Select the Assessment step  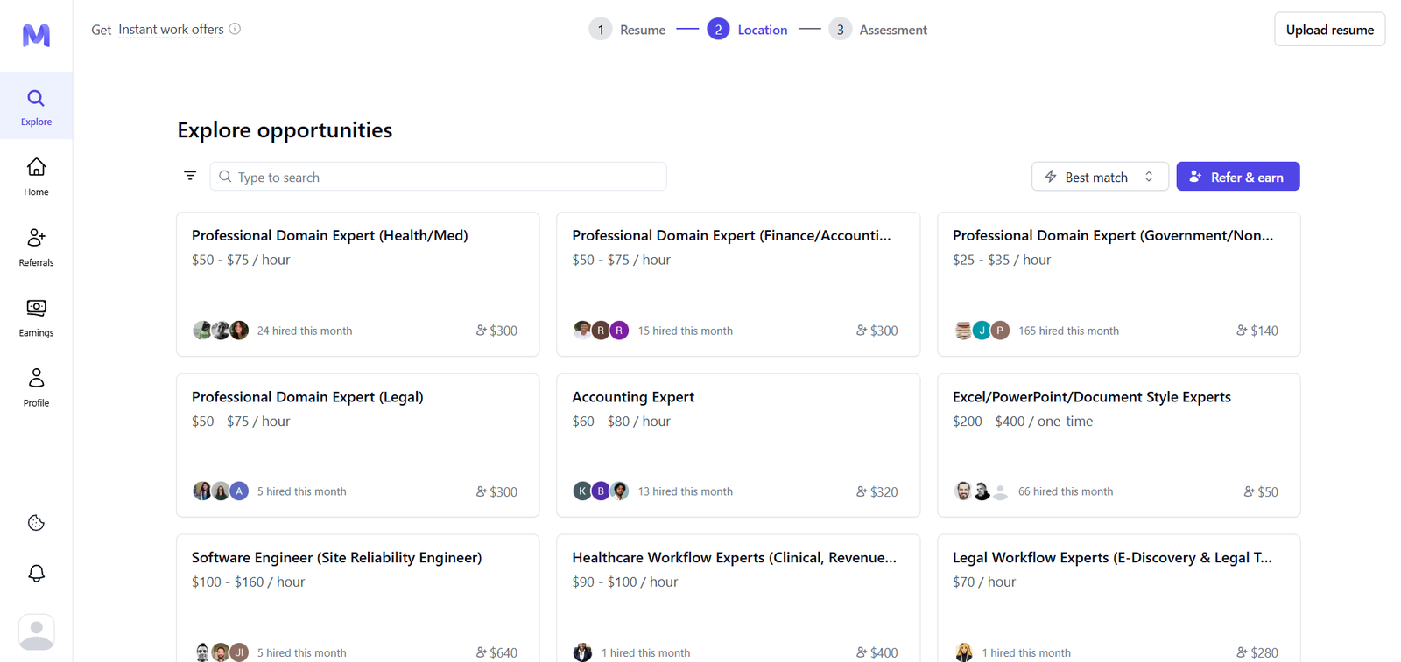pos(877,30)
